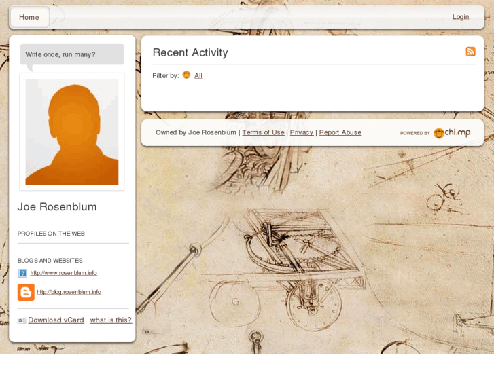Open the RSS feed icon in Recent Activity
494x370 pixels.
[470, 52]
